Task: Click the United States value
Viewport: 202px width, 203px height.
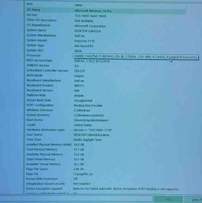Action: pos(83,125)
